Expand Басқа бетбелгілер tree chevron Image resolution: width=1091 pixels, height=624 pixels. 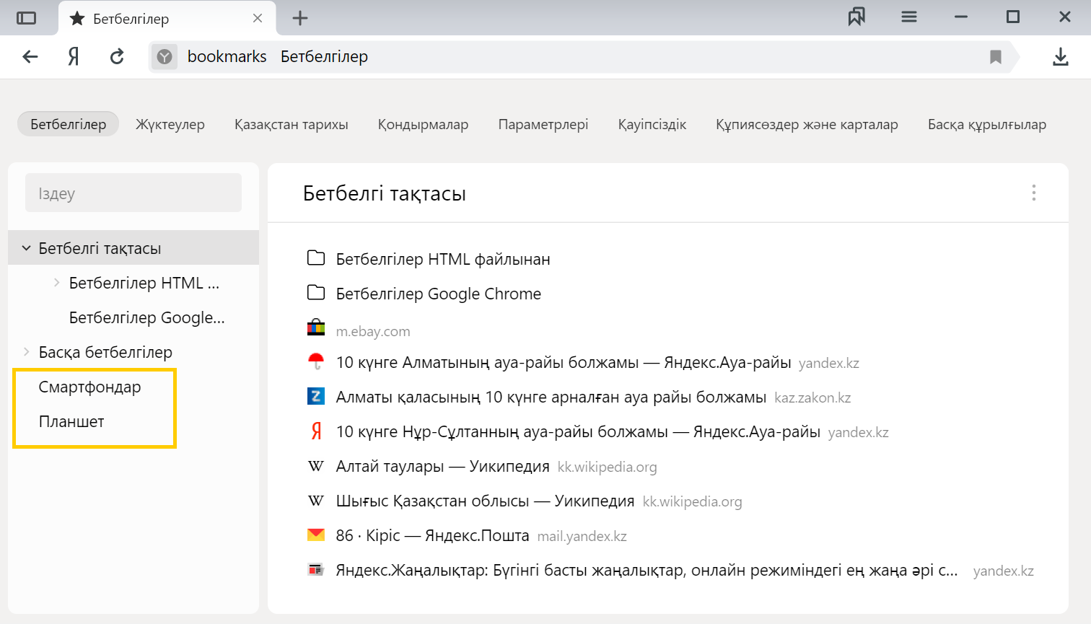tap(26, 352)
